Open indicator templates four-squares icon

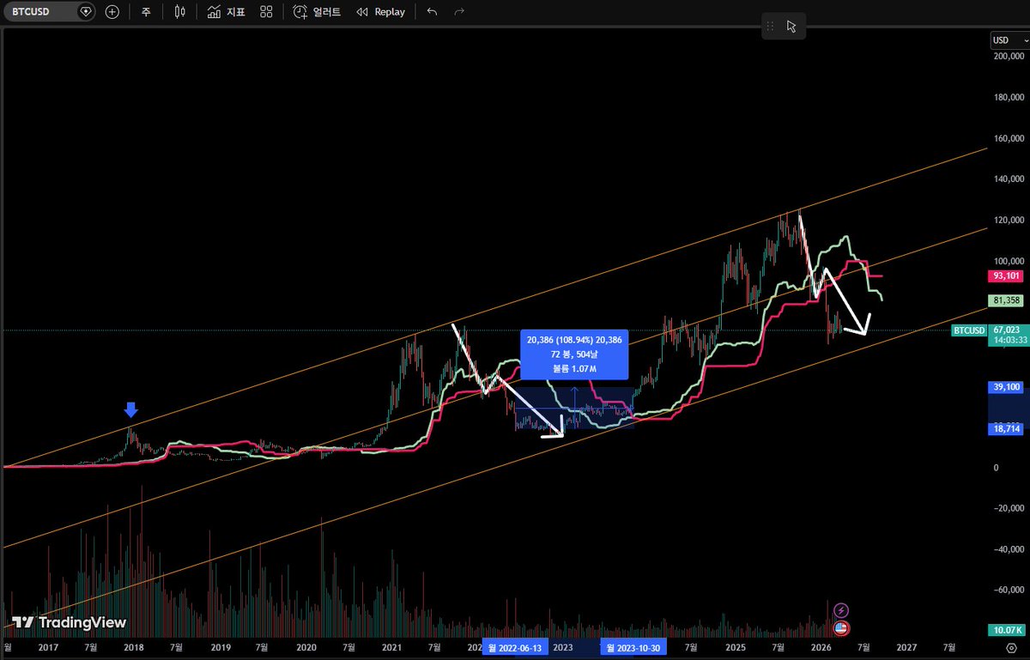pyautogui.click(x=266, y=12)
